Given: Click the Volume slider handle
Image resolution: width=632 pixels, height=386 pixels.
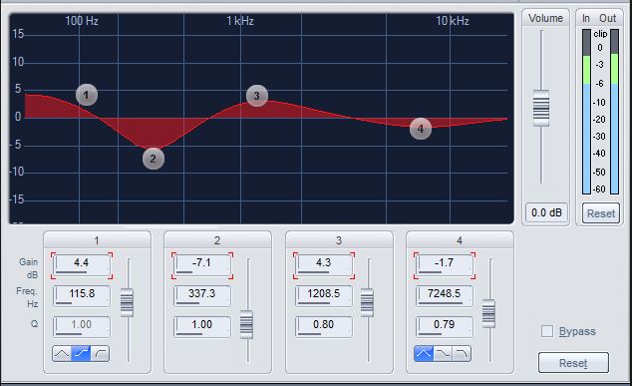Looking at the screenshot, I should (541, 108).
